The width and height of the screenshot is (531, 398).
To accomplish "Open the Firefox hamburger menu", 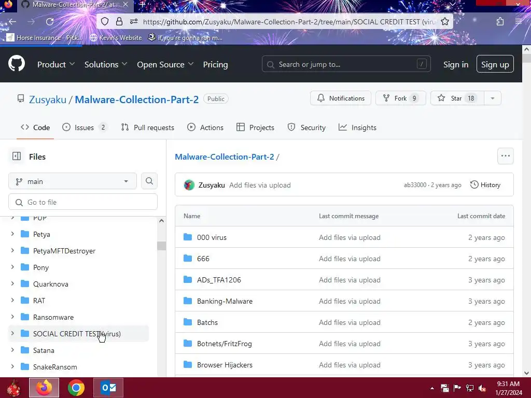I will coord(519,22).
